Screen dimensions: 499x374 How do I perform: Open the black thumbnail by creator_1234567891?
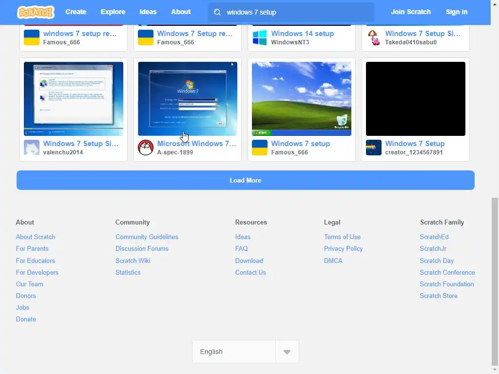click(x=416, y=99)
